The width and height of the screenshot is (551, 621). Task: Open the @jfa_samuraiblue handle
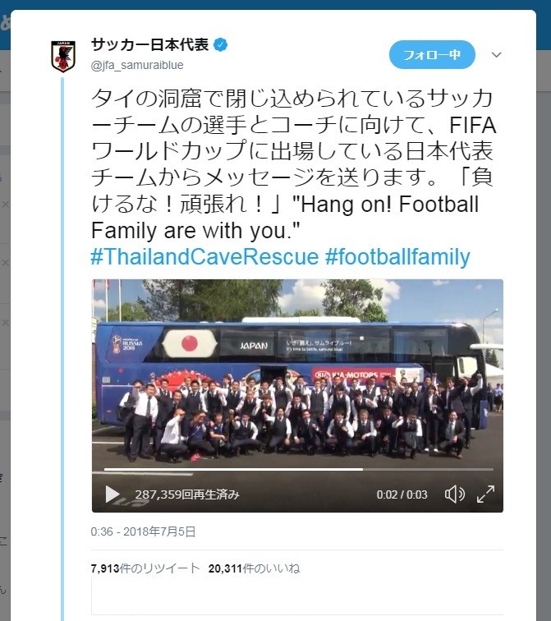coord(137,65)
